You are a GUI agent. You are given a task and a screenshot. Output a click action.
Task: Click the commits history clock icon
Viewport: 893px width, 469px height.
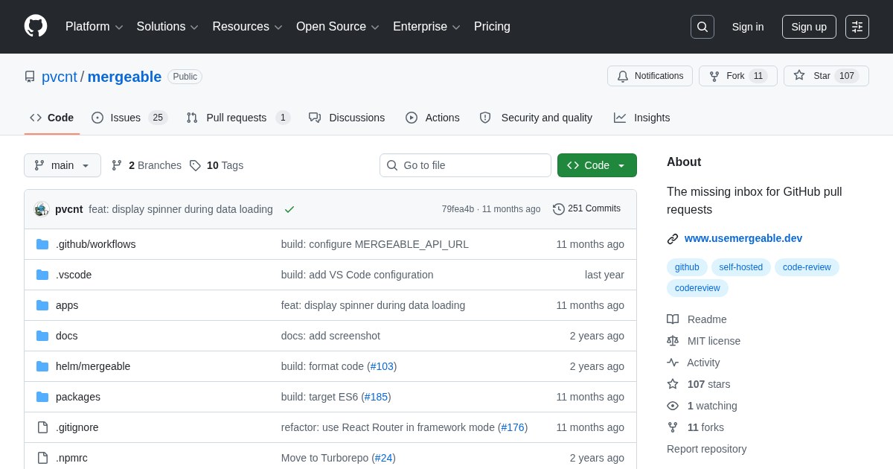tap(559, 209)
